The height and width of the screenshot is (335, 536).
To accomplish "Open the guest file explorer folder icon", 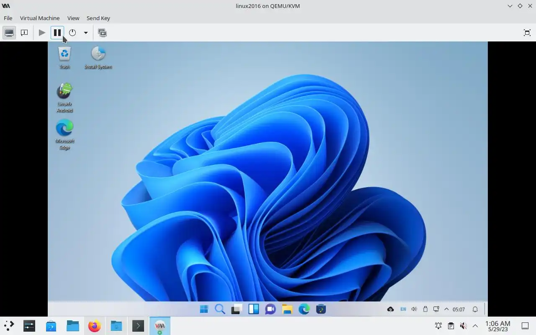I will [287, 309].
